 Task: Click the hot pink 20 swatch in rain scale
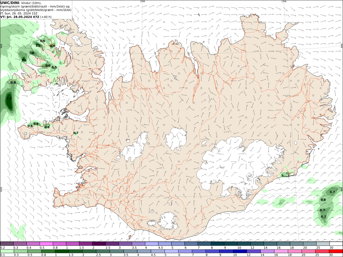309,251
